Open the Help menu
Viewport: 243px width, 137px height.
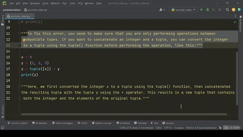pos(99,3)
